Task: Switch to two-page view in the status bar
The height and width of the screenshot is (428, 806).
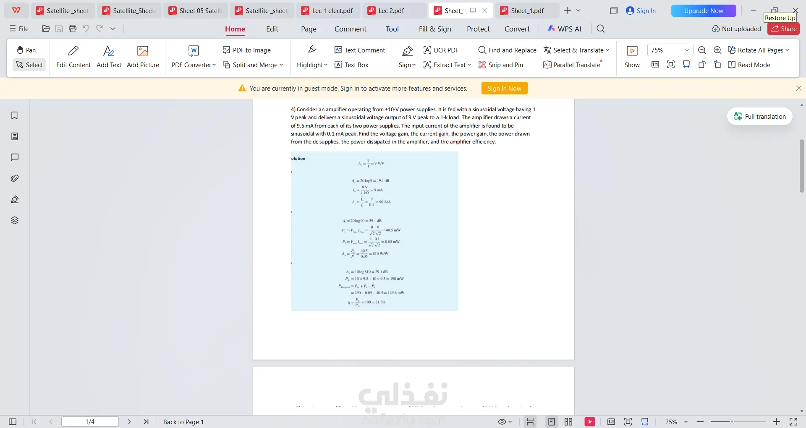Action: (568, 422)
